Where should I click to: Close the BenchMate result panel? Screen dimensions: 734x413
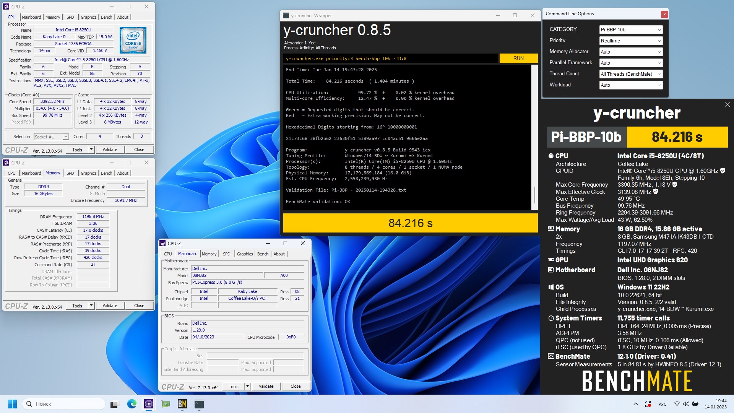pos(728,105)
